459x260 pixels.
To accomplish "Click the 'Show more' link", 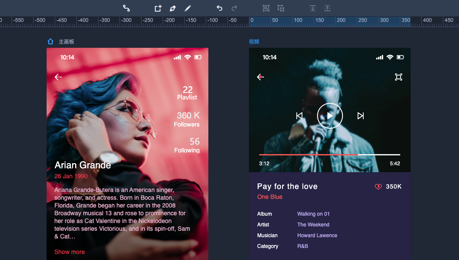I will click(x=70, y=252).
